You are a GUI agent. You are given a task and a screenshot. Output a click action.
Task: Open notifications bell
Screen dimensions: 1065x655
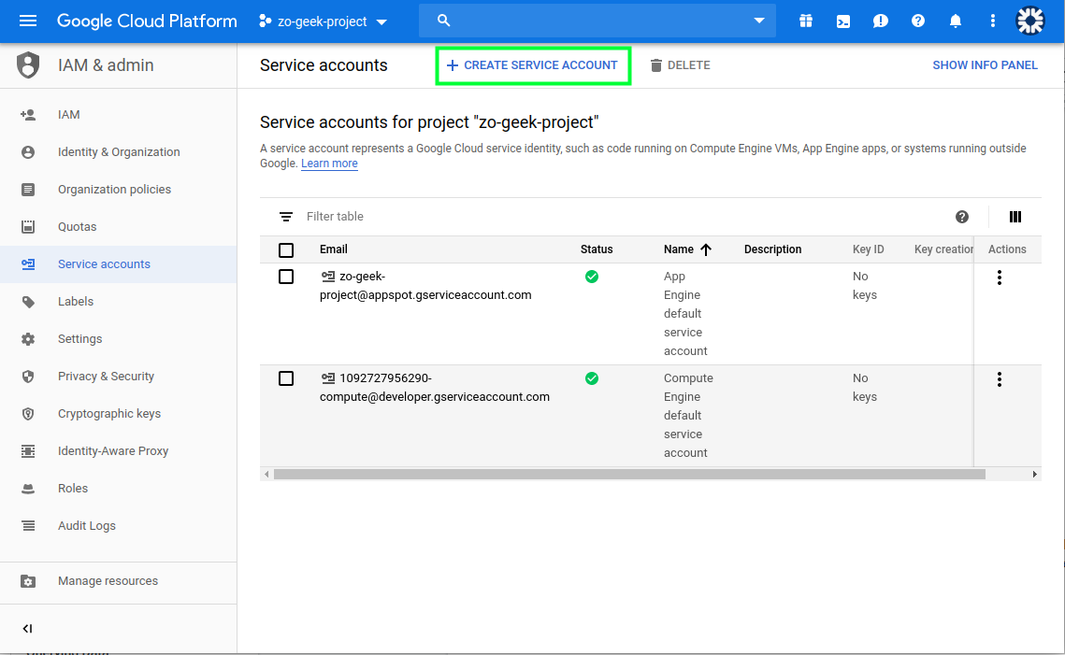[x=955, y=21]
